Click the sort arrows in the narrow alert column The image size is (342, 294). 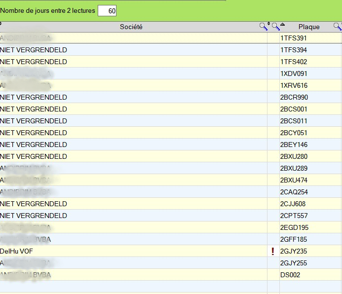point(269,25)
